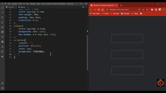
Task: Close the style.css editor tab
Action: [28, 7]
